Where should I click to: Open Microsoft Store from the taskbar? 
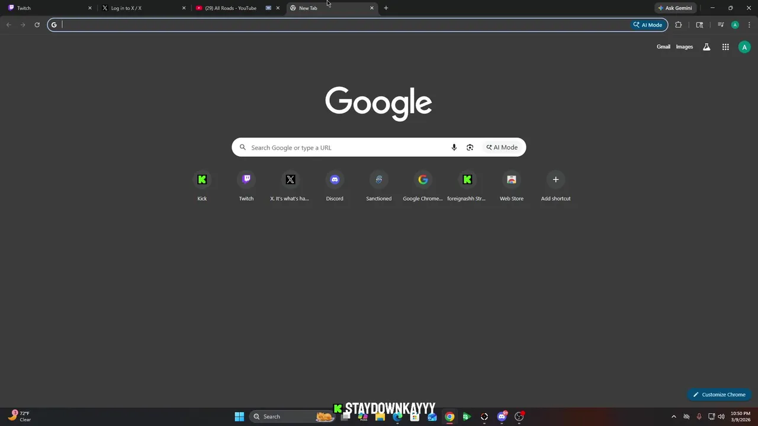415,417
